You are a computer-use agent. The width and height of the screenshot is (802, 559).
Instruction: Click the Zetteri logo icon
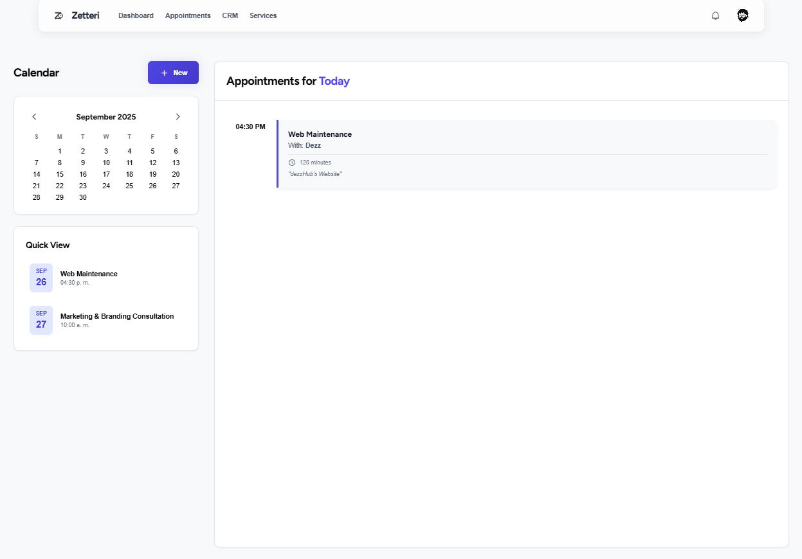tap(59, 15)
